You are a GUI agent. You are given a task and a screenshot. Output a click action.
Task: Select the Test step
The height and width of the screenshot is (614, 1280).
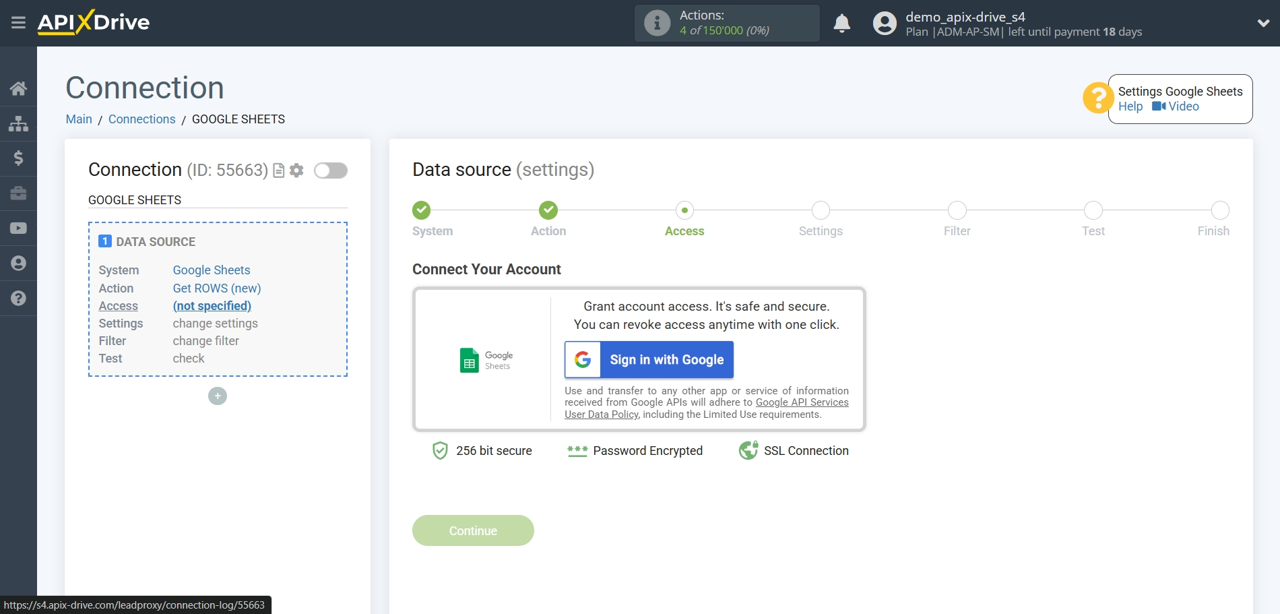[1093, 210]
